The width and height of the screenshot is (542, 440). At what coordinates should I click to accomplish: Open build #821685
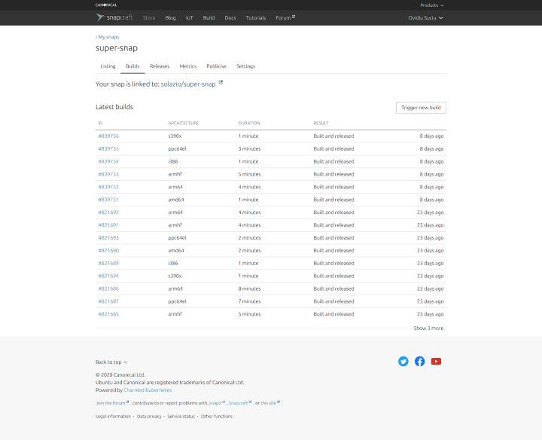pos(108,314)
